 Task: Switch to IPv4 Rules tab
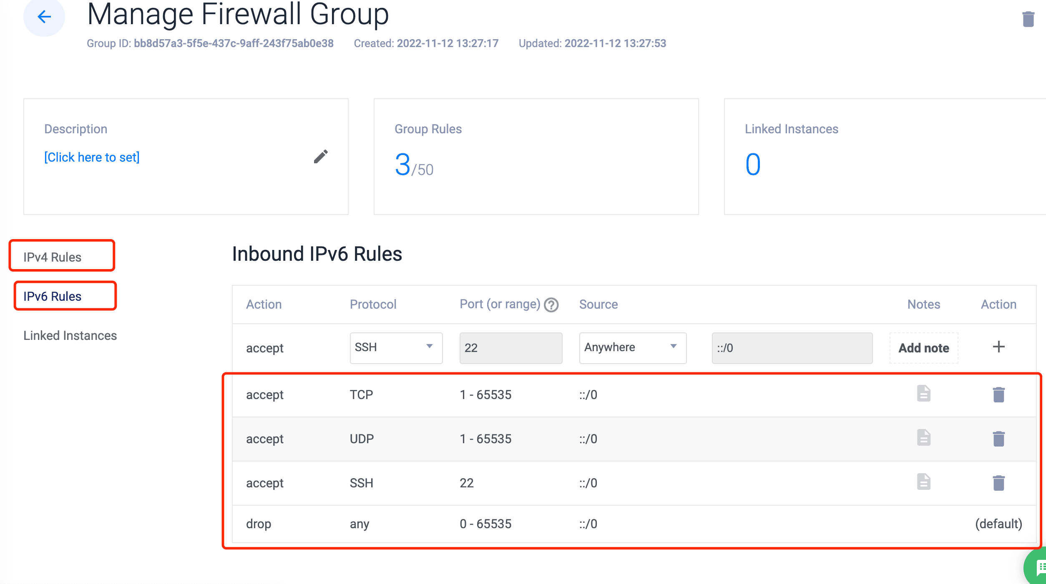[53, 257]
